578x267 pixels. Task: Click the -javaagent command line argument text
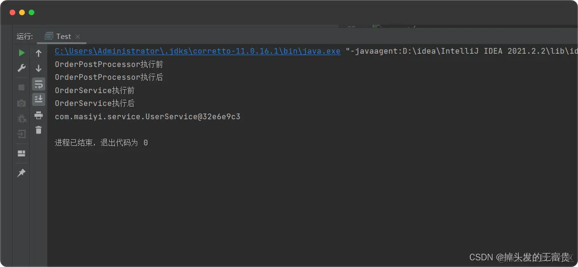click(461, 51)
